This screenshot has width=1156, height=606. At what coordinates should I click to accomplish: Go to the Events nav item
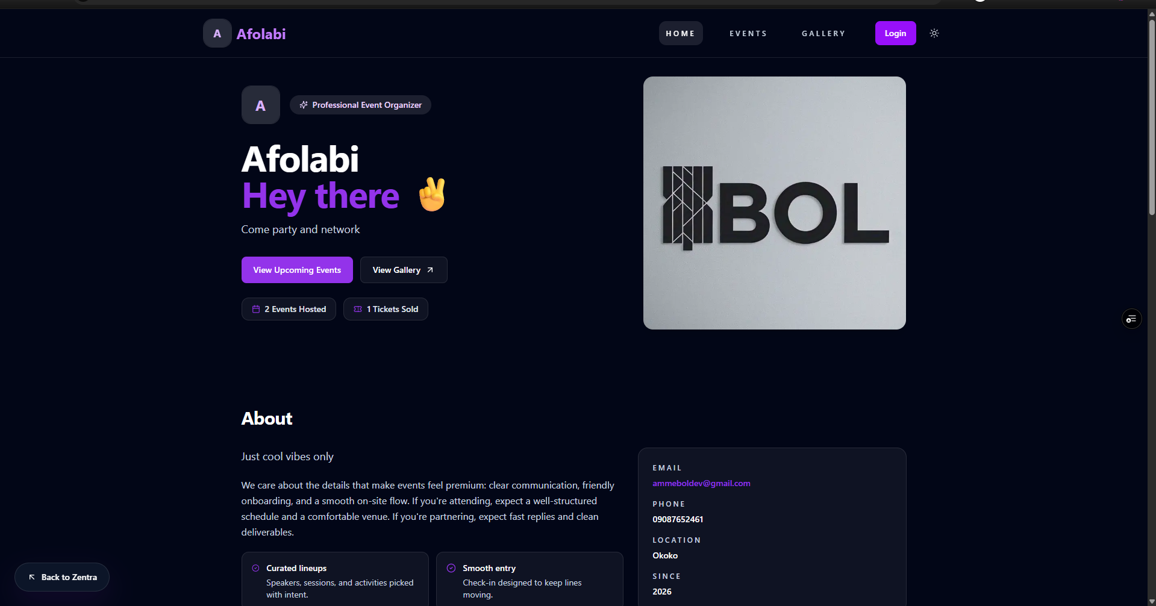click(x=748, y=34)
